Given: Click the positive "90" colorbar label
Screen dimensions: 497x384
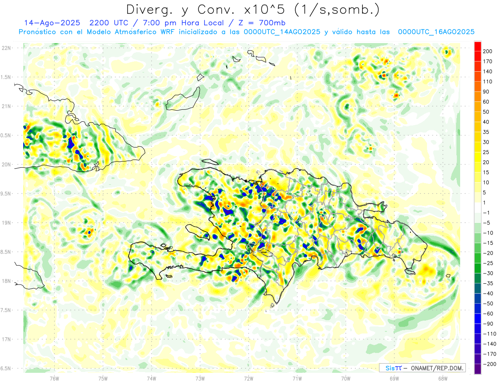Looking at the screenshot, I should (487, 92).
